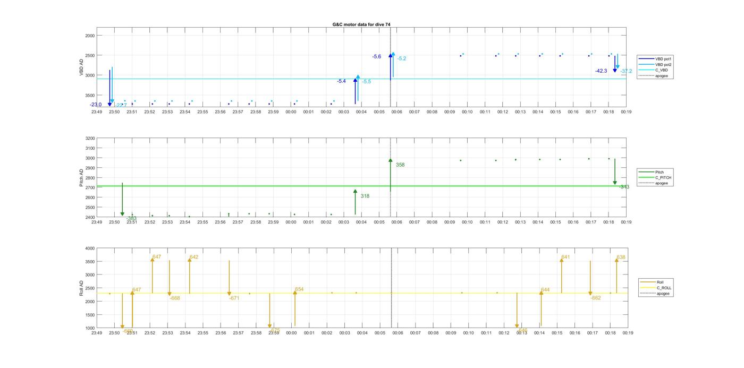Click the '4000' tick on the Roll y-axis

coord(90,249)
